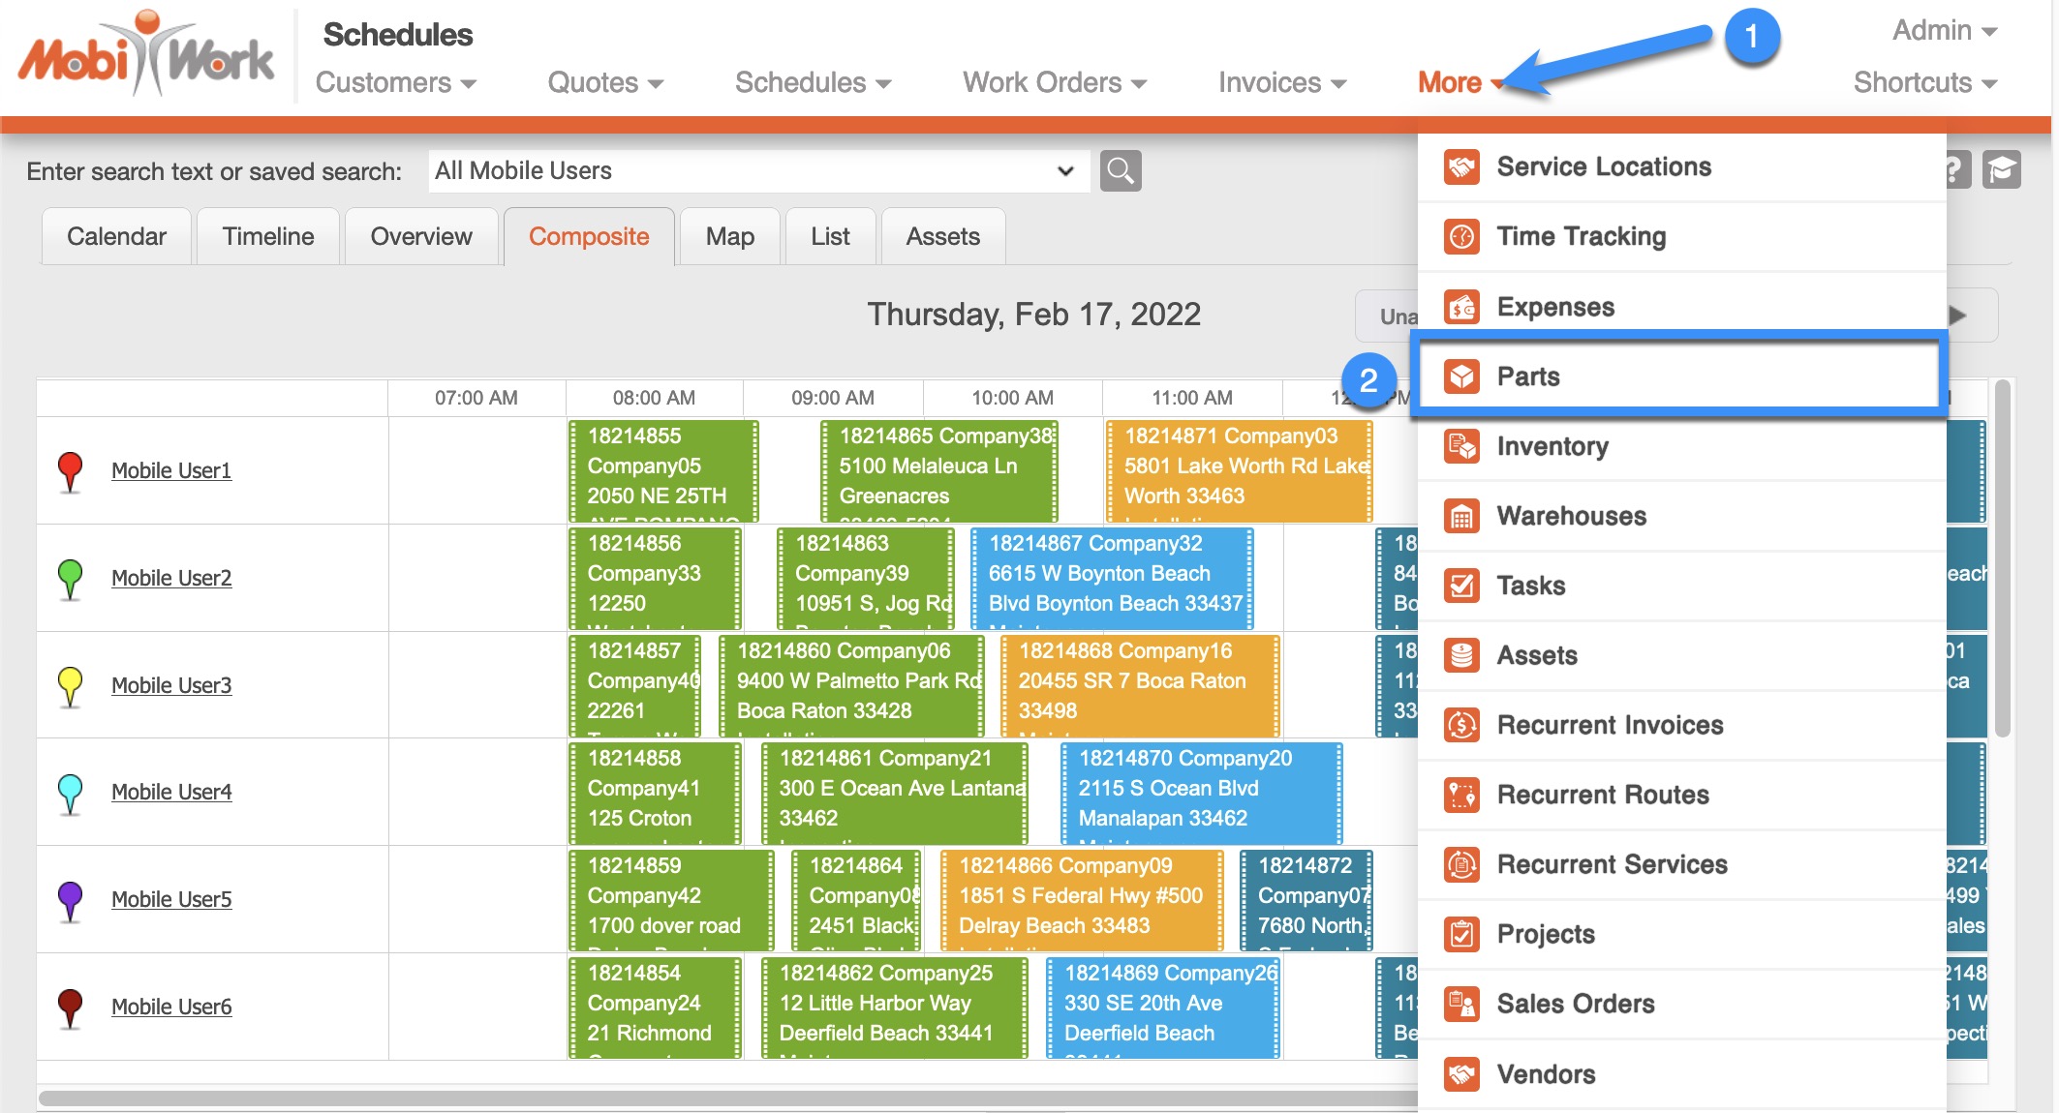Click the red pin for Mobile User1
2059x1113 pixels.
70,469
